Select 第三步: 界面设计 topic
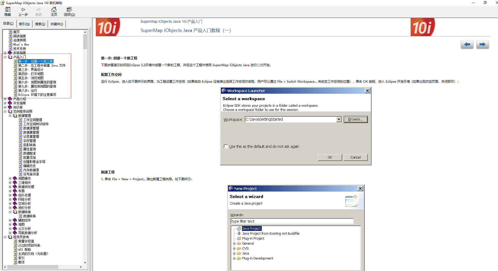Image resolution: width=498 pixels, height=271 pixels. [31, 70]
